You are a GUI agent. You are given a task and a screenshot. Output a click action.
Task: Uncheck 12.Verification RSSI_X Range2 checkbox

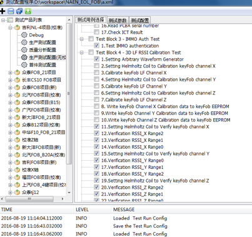[96, 133]
